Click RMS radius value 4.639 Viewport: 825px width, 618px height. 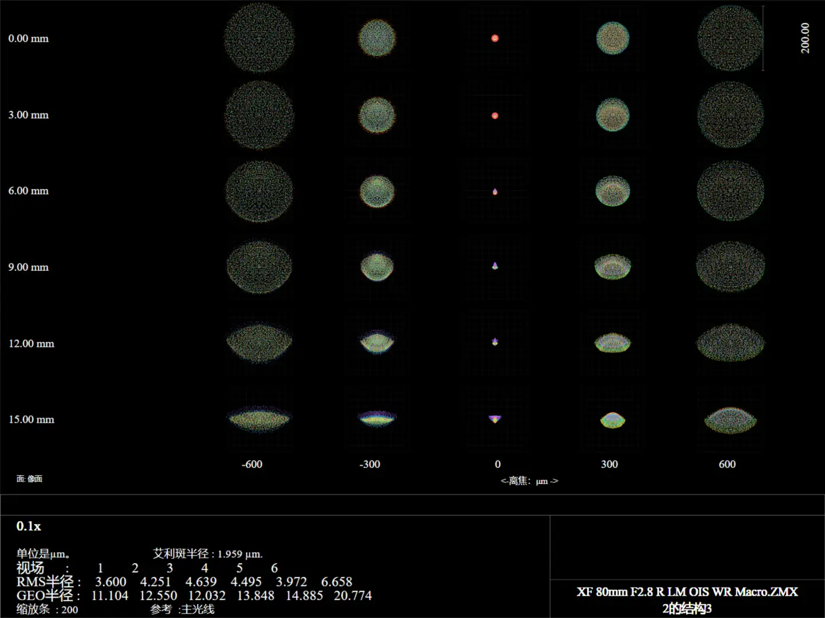201,581
